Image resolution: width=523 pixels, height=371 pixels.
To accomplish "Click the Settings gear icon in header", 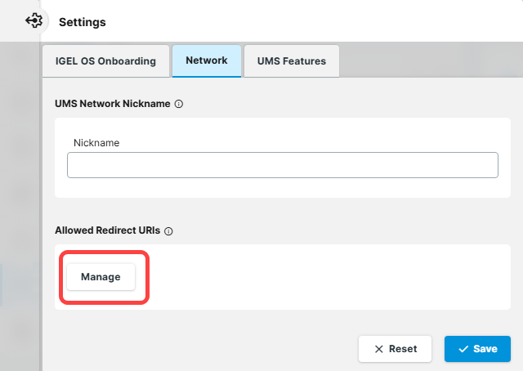I will 34,20.
